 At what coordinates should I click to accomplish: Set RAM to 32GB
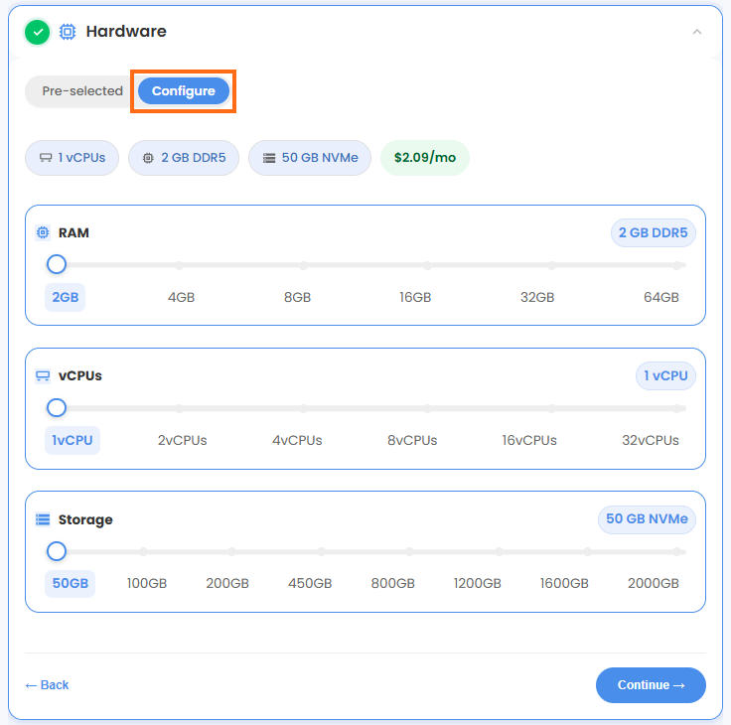537,297
